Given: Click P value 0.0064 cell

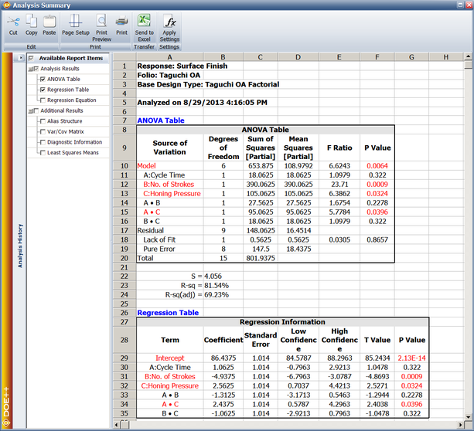Looking at the screenshot, I should 377,166.
